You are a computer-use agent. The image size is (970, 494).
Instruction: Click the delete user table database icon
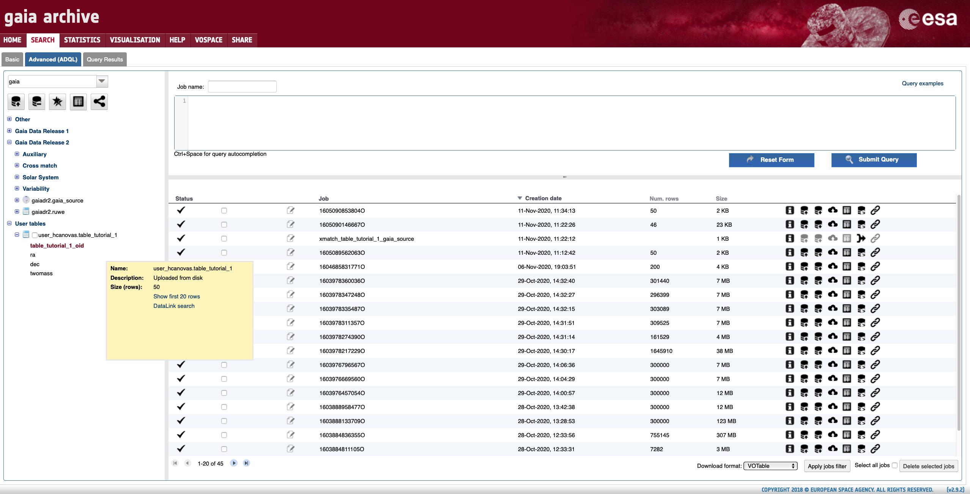[37, 102]
